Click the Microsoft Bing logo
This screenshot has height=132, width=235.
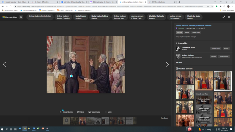coord(10,17)
